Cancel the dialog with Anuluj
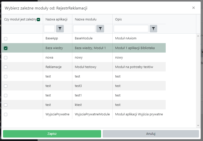 pos(151,134)
